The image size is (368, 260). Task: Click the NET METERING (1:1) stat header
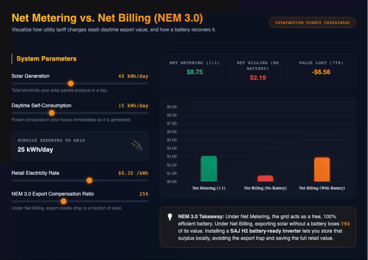pos(194,63)
